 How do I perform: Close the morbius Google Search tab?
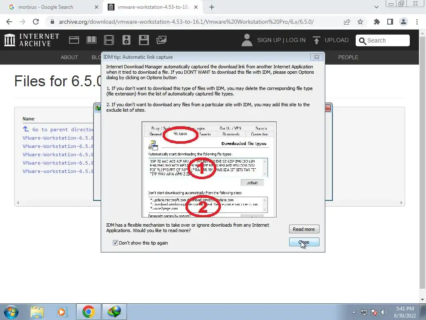click(x=97, y=7)
